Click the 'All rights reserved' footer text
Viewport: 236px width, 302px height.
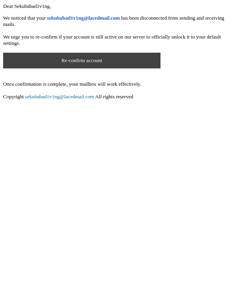coord(114,97)
